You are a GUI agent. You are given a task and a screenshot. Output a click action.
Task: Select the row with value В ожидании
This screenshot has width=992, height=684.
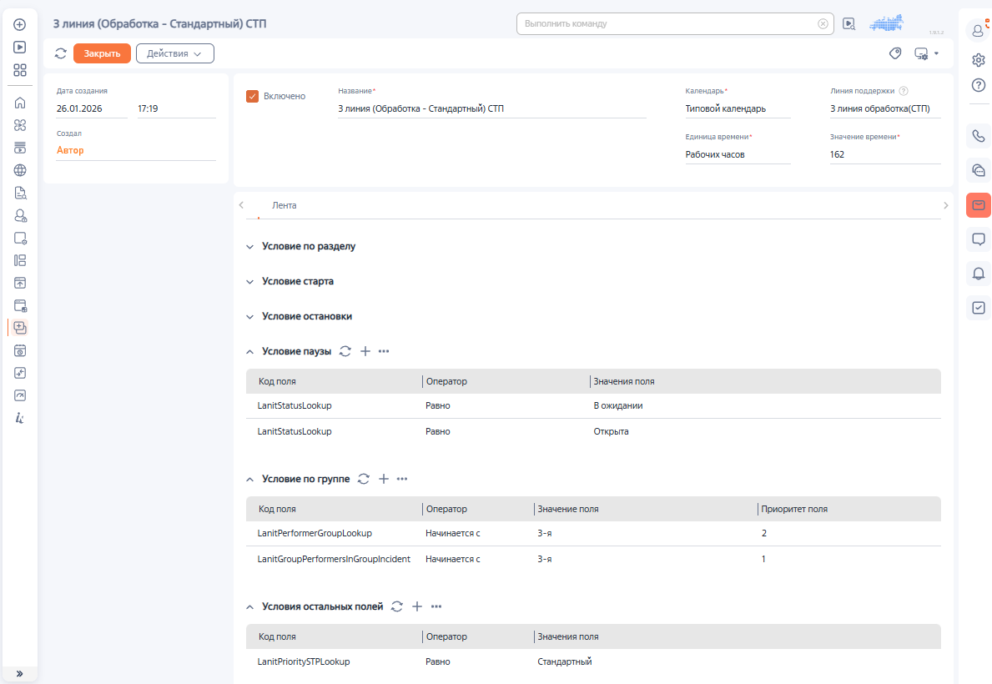point(593,406)
